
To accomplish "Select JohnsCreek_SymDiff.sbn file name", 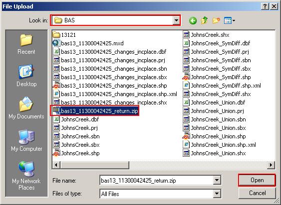I will [221, 60].
